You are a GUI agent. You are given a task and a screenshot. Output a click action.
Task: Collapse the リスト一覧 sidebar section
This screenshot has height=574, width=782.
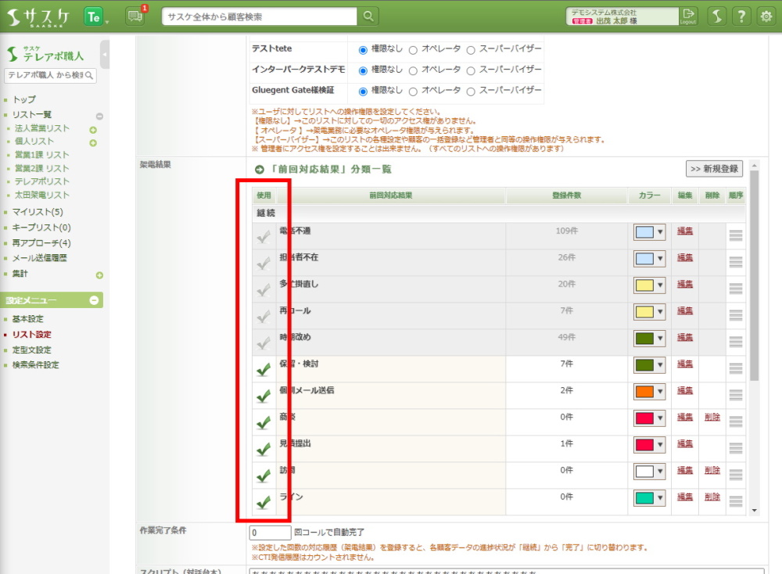click(x=99, y=116)
